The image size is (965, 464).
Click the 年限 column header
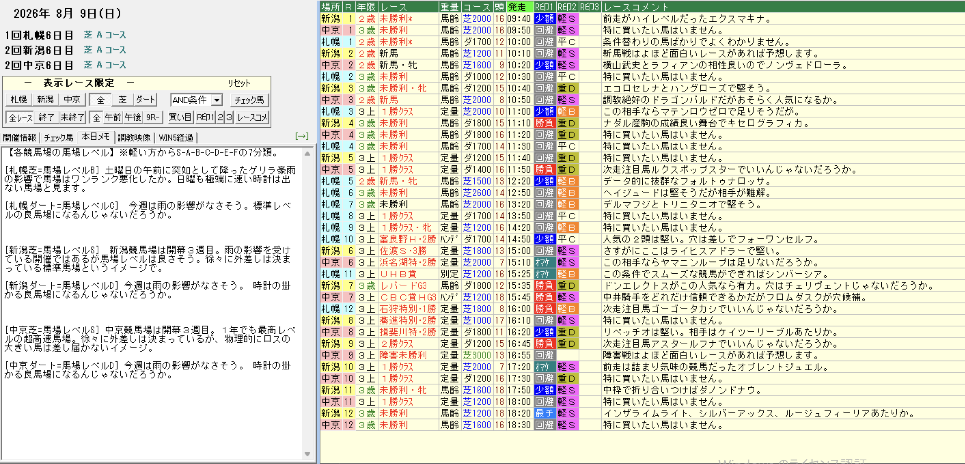tap(366, 7)
